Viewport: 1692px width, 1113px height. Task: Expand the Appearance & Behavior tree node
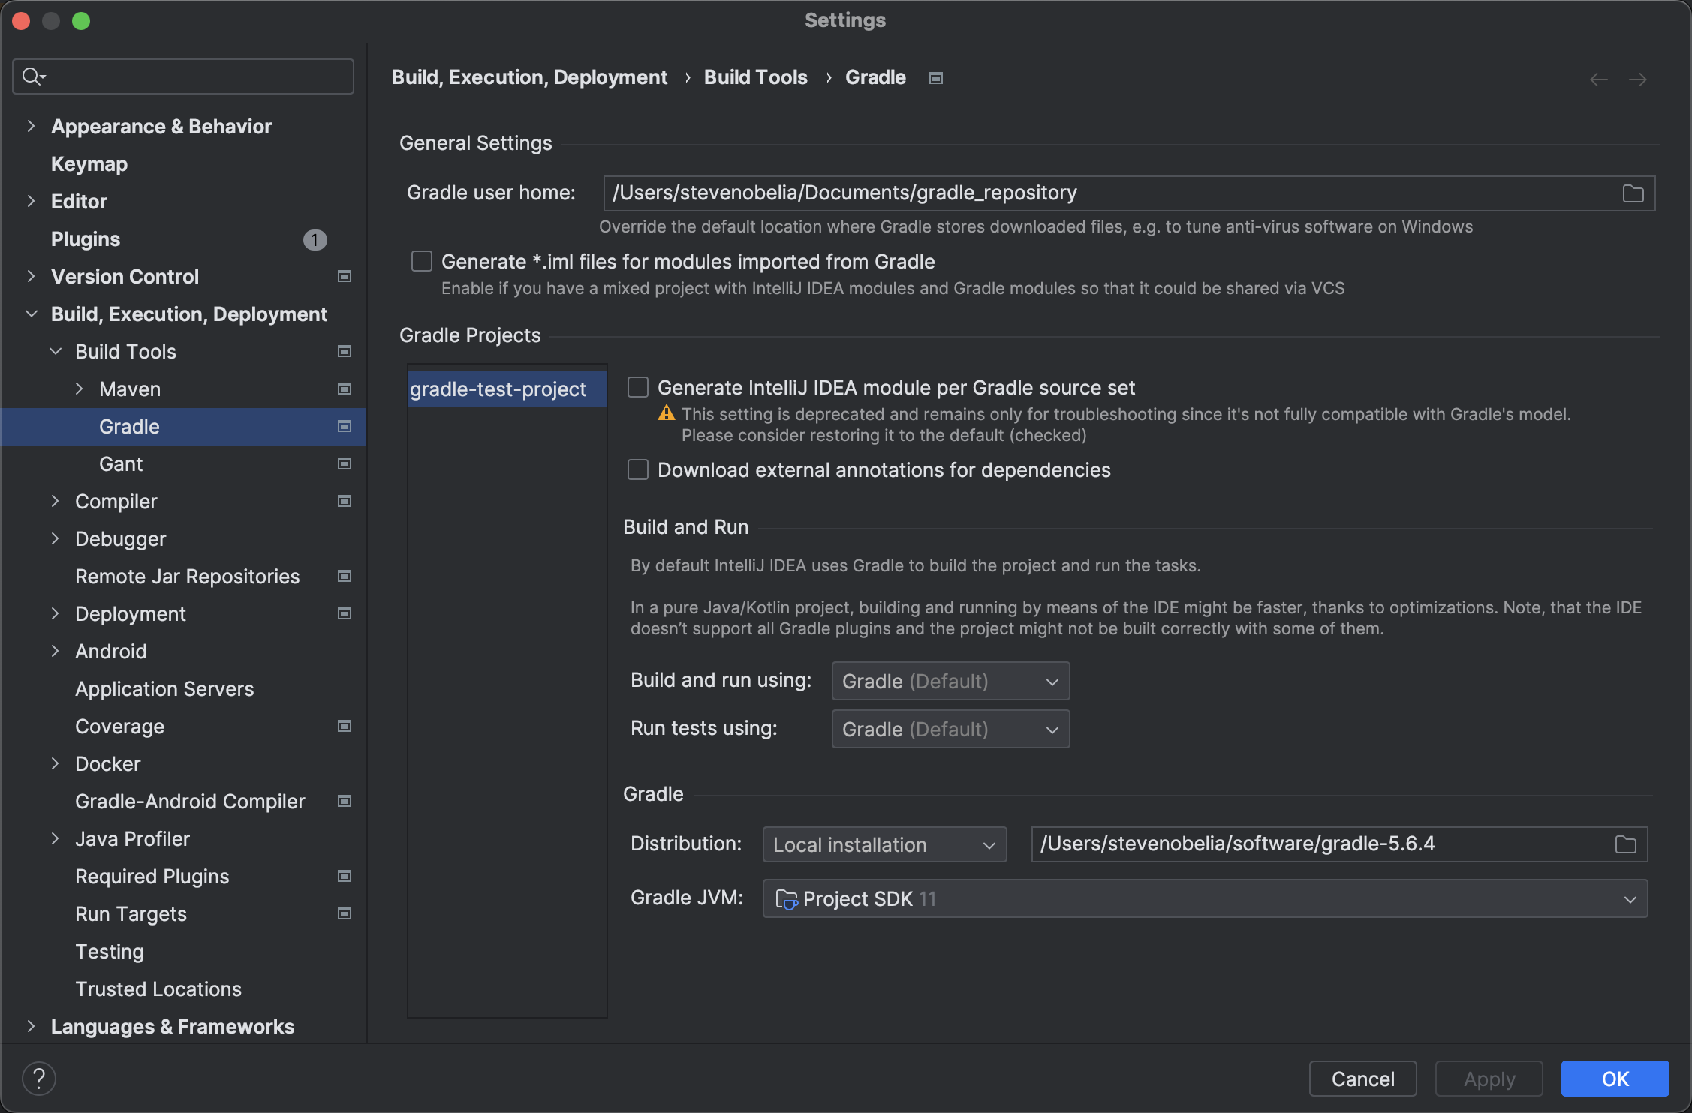click(31, 127)
